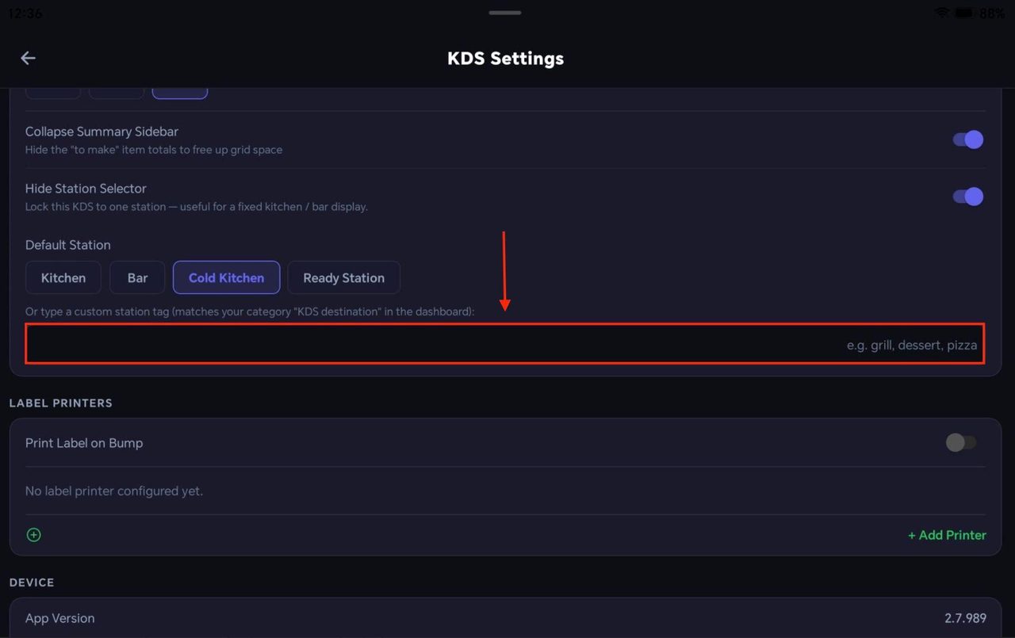Go back using the left arrow
Viewport: 1015px width, 638px height.
[29, 58]
